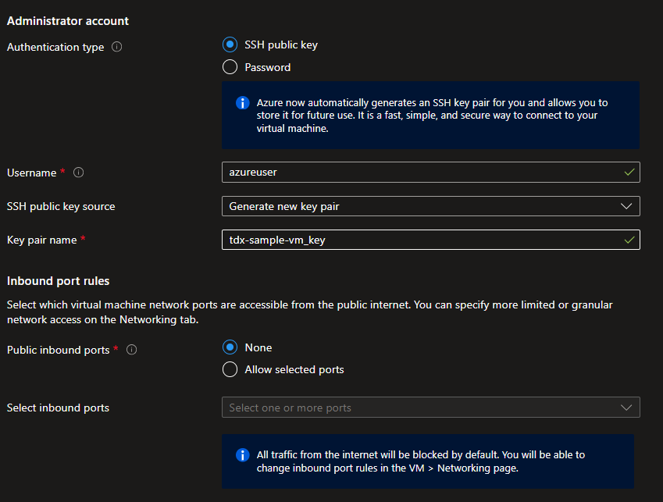Select SSH public key authentication
This screenshot has height=502, width=663.
click(x=230, y=45)
